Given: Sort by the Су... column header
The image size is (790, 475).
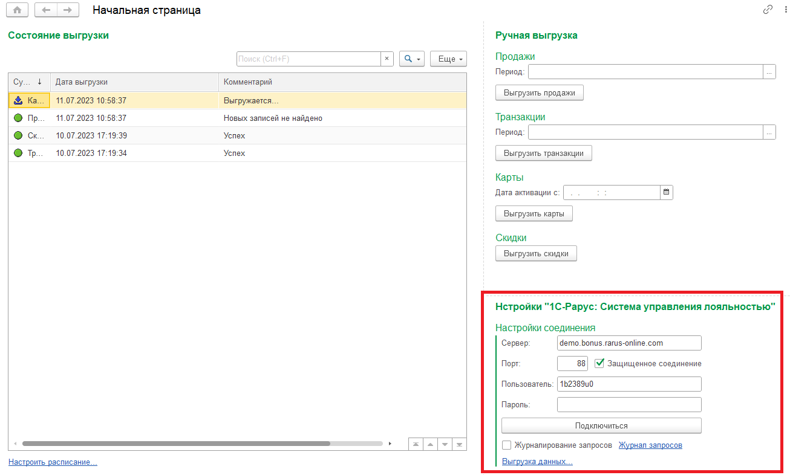Looking at the screenshot, I should pos(29,82).
